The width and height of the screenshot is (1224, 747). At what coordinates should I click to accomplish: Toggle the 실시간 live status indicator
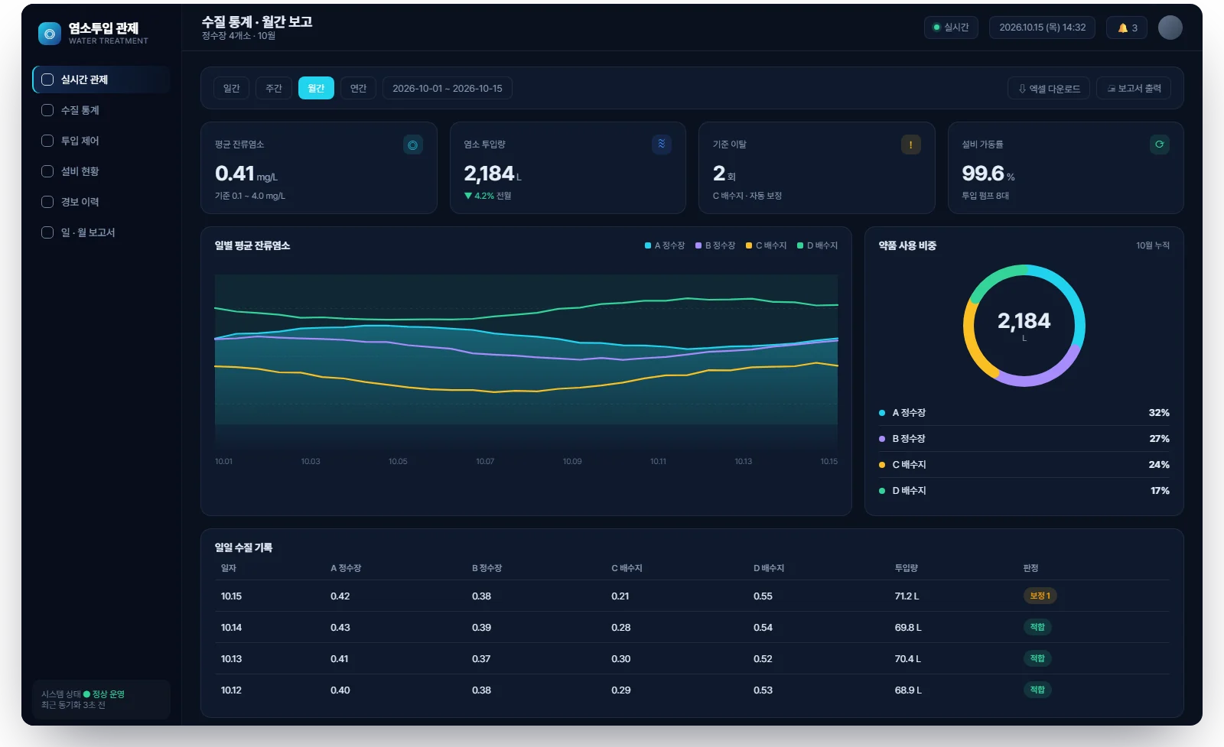(951, 28)
